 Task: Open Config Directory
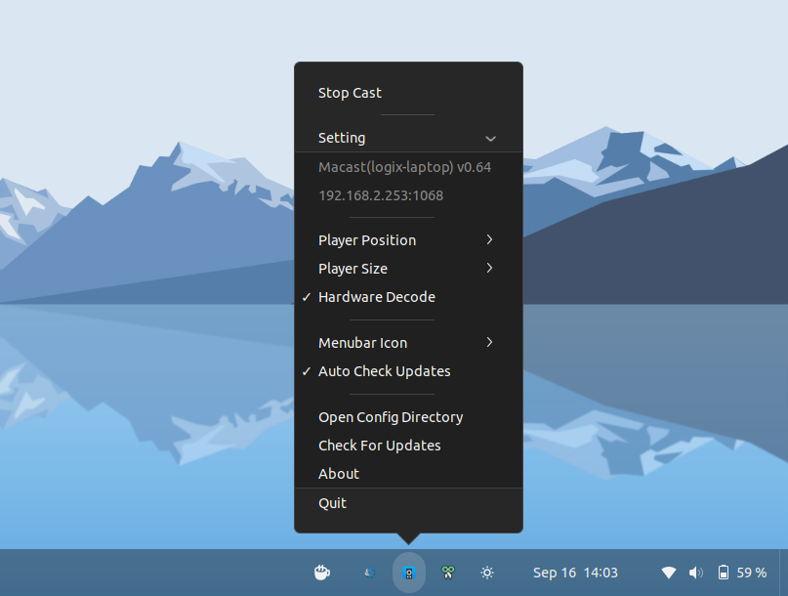391,416
